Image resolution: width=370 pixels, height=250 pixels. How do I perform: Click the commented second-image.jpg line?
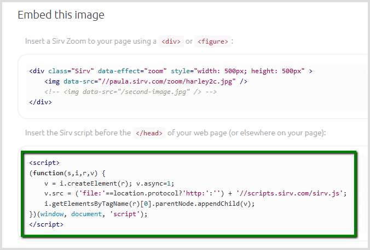(130, 92)
